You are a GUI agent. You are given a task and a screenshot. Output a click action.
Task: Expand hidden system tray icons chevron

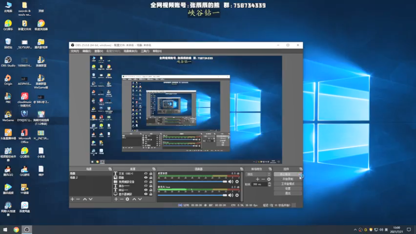tap(355, 230)
